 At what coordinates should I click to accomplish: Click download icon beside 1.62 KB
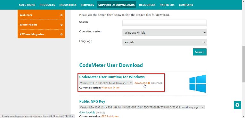(94, 112)
